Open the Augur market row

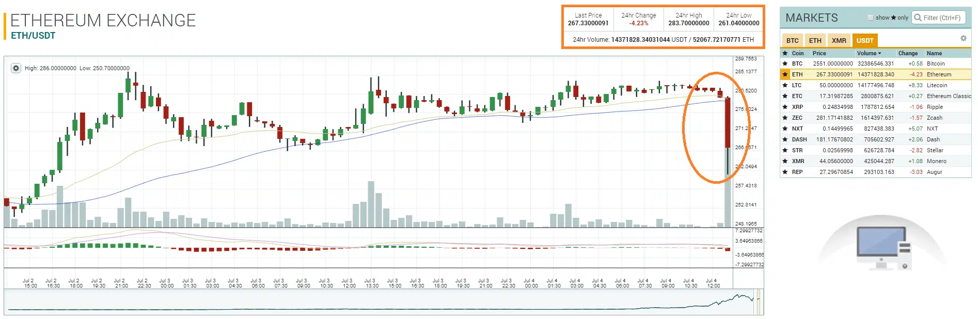pyautogui.click(x=876, y=172)
